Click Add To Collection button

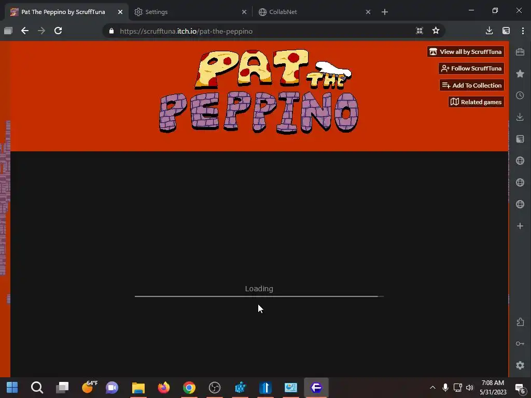pyautogui.click(x=472, y=86)
